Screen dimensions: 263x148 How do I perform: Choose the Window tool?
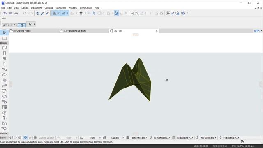coord(5,58)
